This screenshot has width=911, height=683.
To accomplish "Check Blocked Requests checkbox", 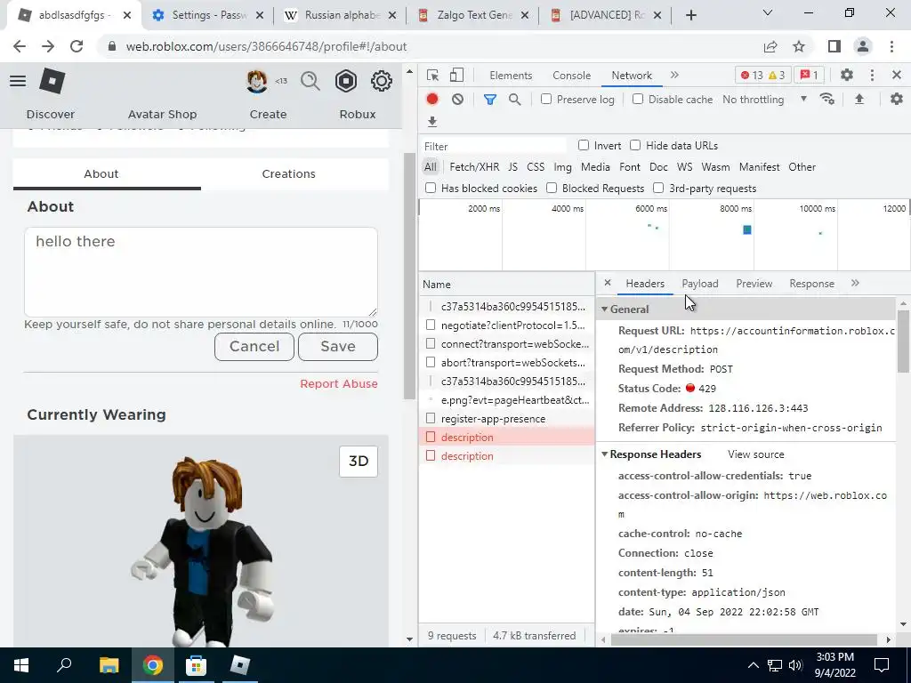I will click(552, 188).
